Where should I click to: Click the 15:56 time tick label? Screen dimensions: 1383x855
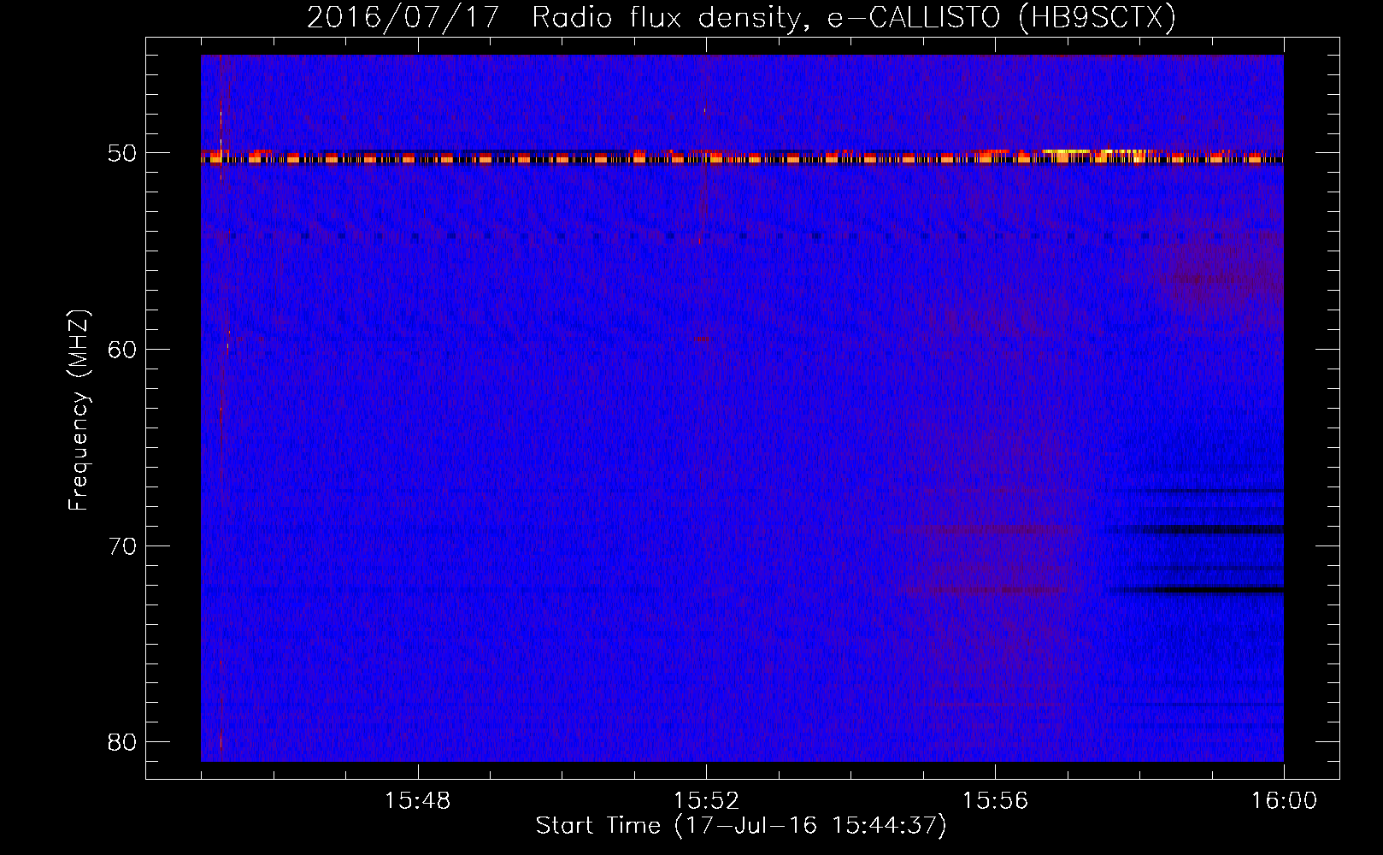coord(995,801)
